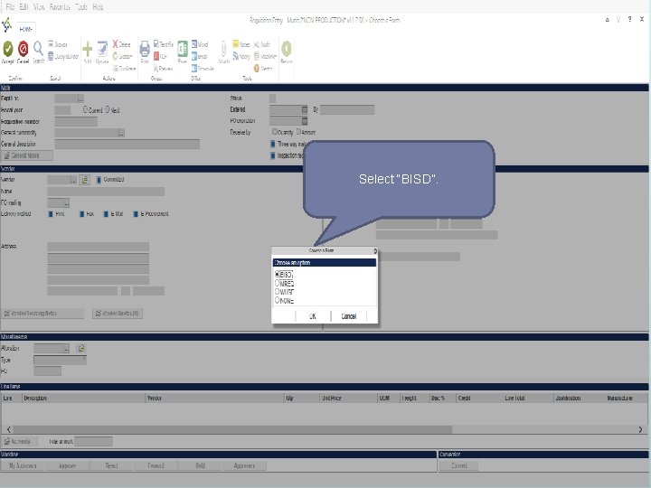Screen dimensions: 651x488
Task: Open PO expiration date calendar picker
Action: 305,121
